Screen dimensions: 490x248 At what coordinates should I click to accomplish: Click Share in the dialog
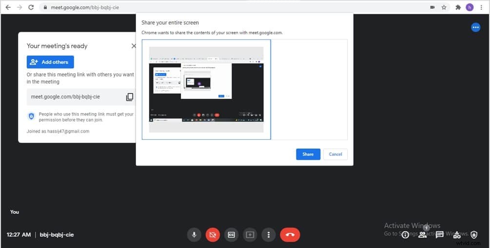[308, 154]
